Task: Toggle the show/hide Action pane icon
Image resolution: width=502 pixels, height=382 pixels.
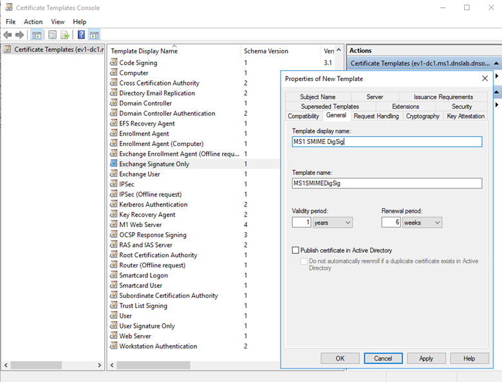Action: click(95, 35)
